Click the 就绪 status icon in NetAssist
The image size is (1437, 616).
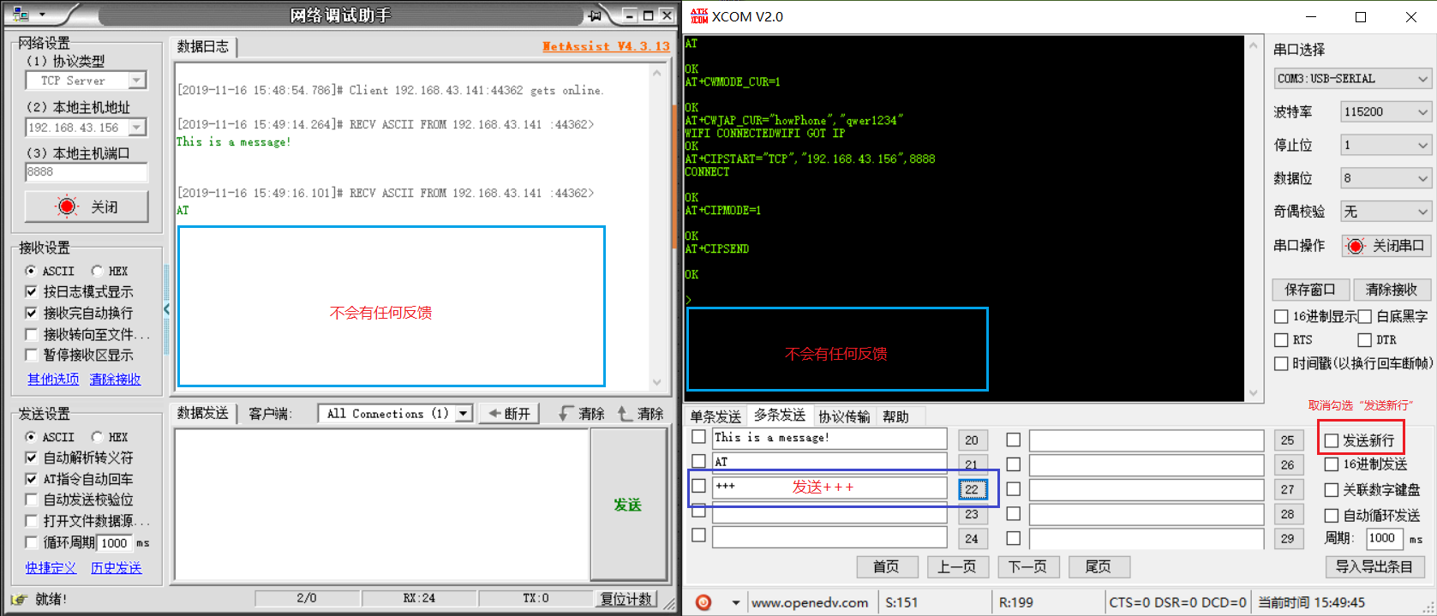coord(20,599)
